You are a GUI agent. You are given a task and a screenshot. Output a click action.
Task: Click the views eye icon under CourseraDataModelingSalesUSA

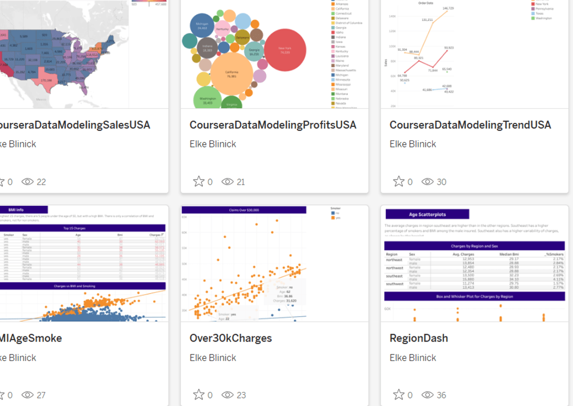coord(27,182)
